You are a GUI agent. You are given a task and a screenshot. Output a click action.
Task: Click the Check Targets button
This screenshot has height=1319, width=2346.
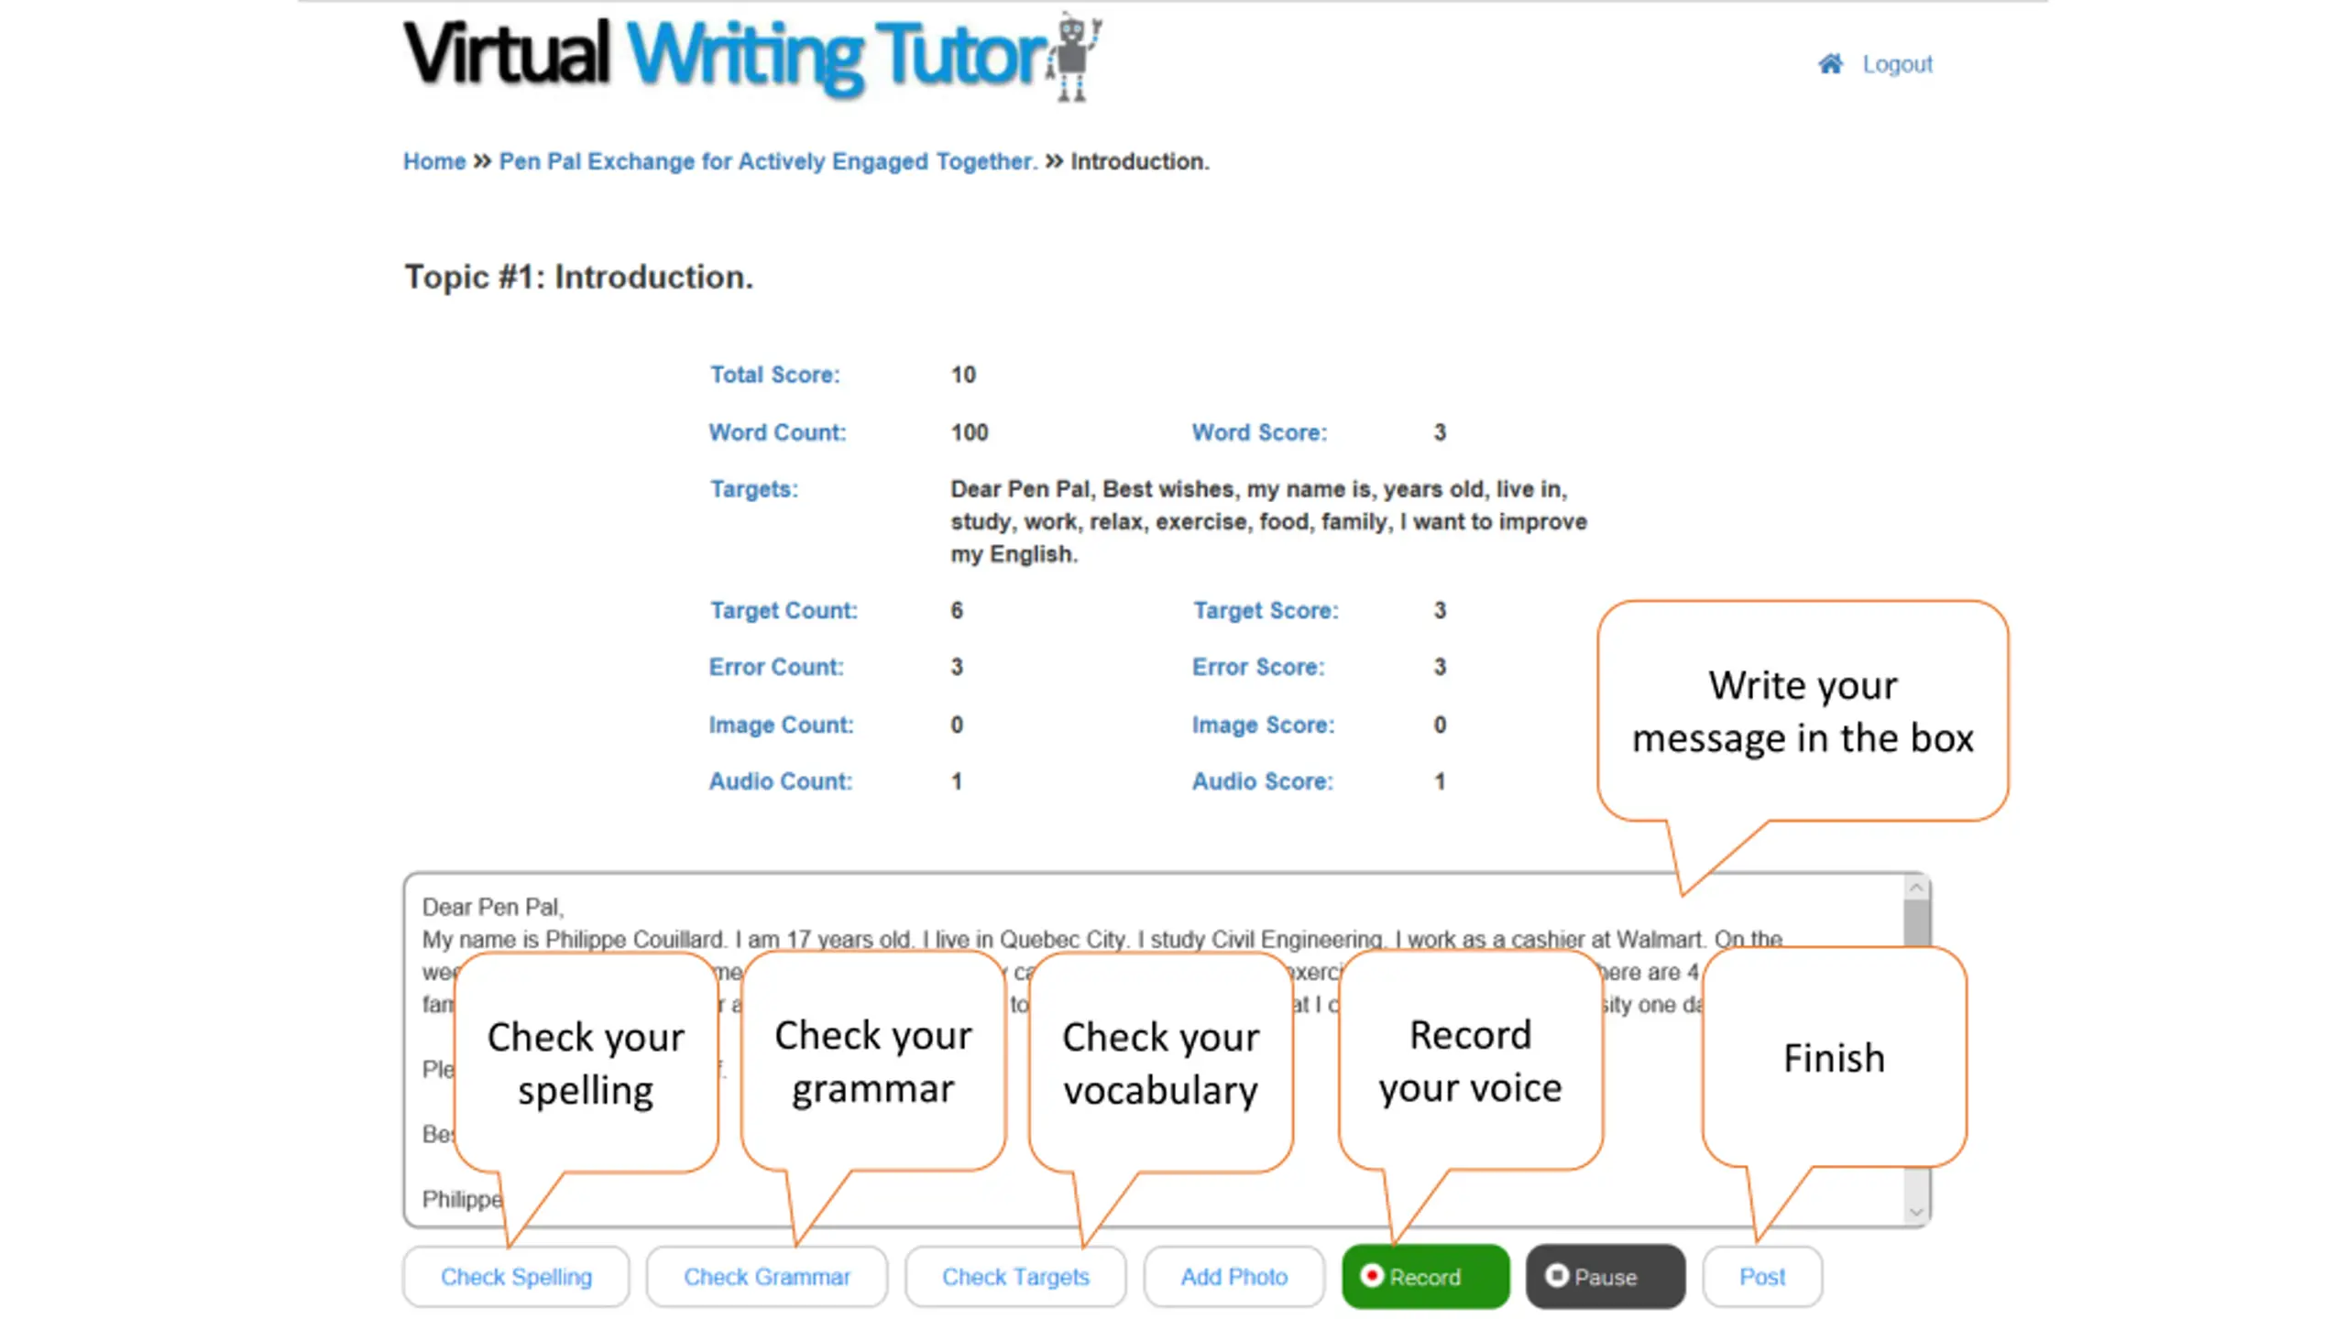[x=1015, y=1276]
